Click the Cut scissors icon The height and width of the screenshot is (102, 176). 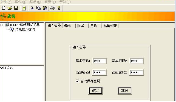32,8
